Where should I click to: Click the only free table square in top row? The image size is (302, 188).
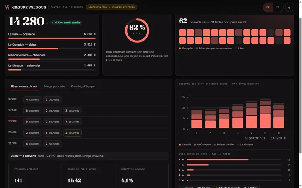click(271, 33)
